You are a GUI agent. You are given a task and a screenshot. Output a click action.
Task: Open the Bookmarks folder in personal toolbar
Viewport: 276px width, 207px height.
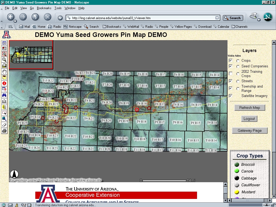click(112, 27)
